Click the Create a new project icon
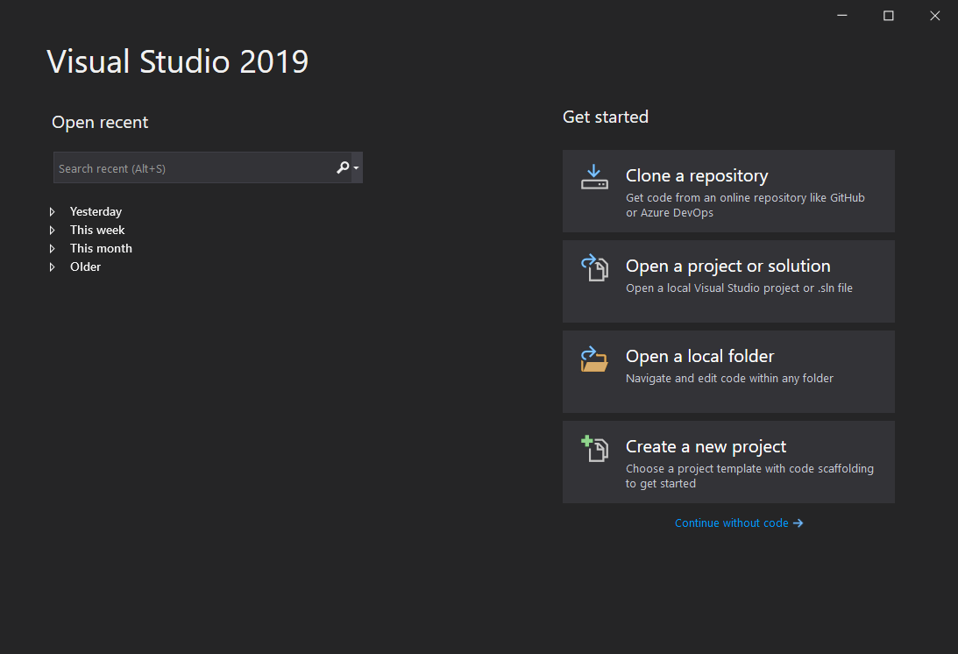958x654 pixels. tap(594, 449)
